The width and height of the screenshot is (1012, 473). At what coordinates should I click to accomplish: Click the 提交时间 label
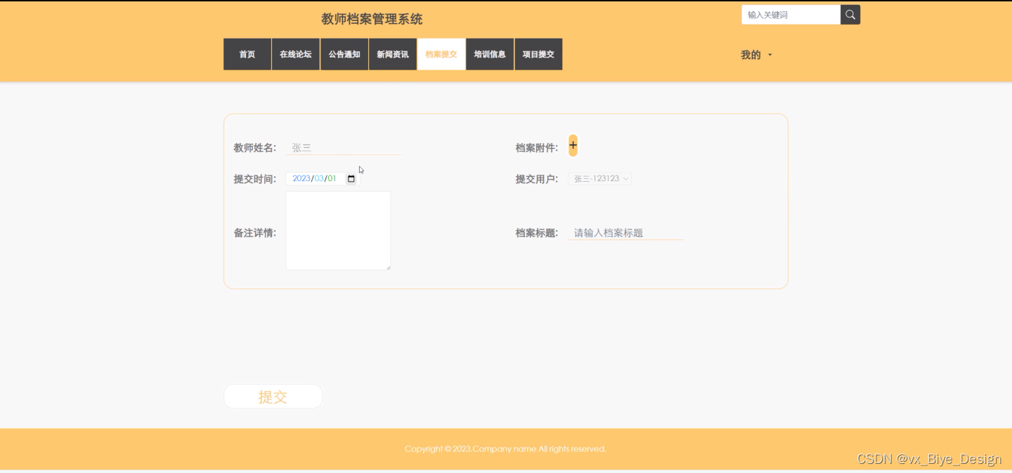[x=255, y=179]
